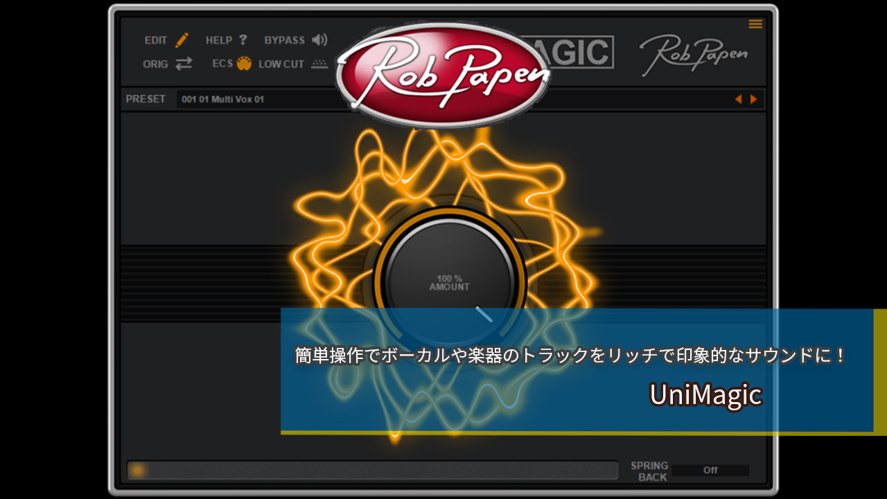Click the ECS MIDI connector icon
This screenshot has width=887, height=499.
(244, 64)
